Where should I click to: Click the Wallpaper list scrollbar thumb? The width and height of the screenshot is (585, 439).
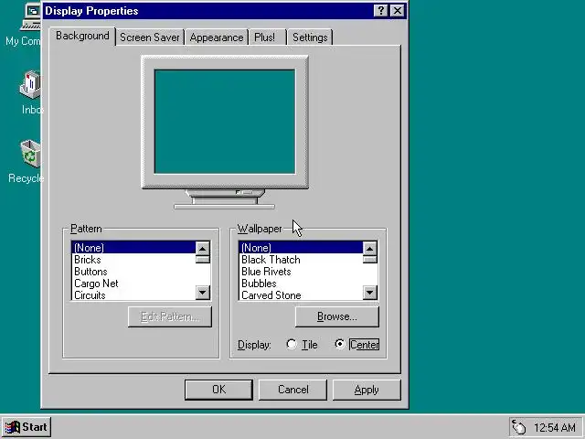tap(369, 260)
